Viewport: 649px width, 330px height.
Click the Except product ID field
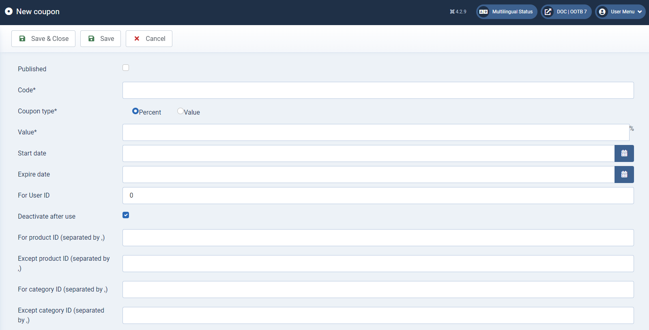[x=378, y=264]
